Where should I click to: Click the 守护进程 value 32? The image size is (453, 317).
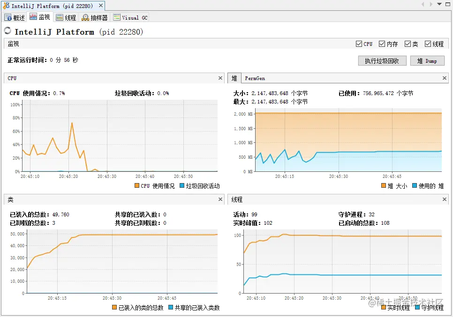(x=371, y=214)
